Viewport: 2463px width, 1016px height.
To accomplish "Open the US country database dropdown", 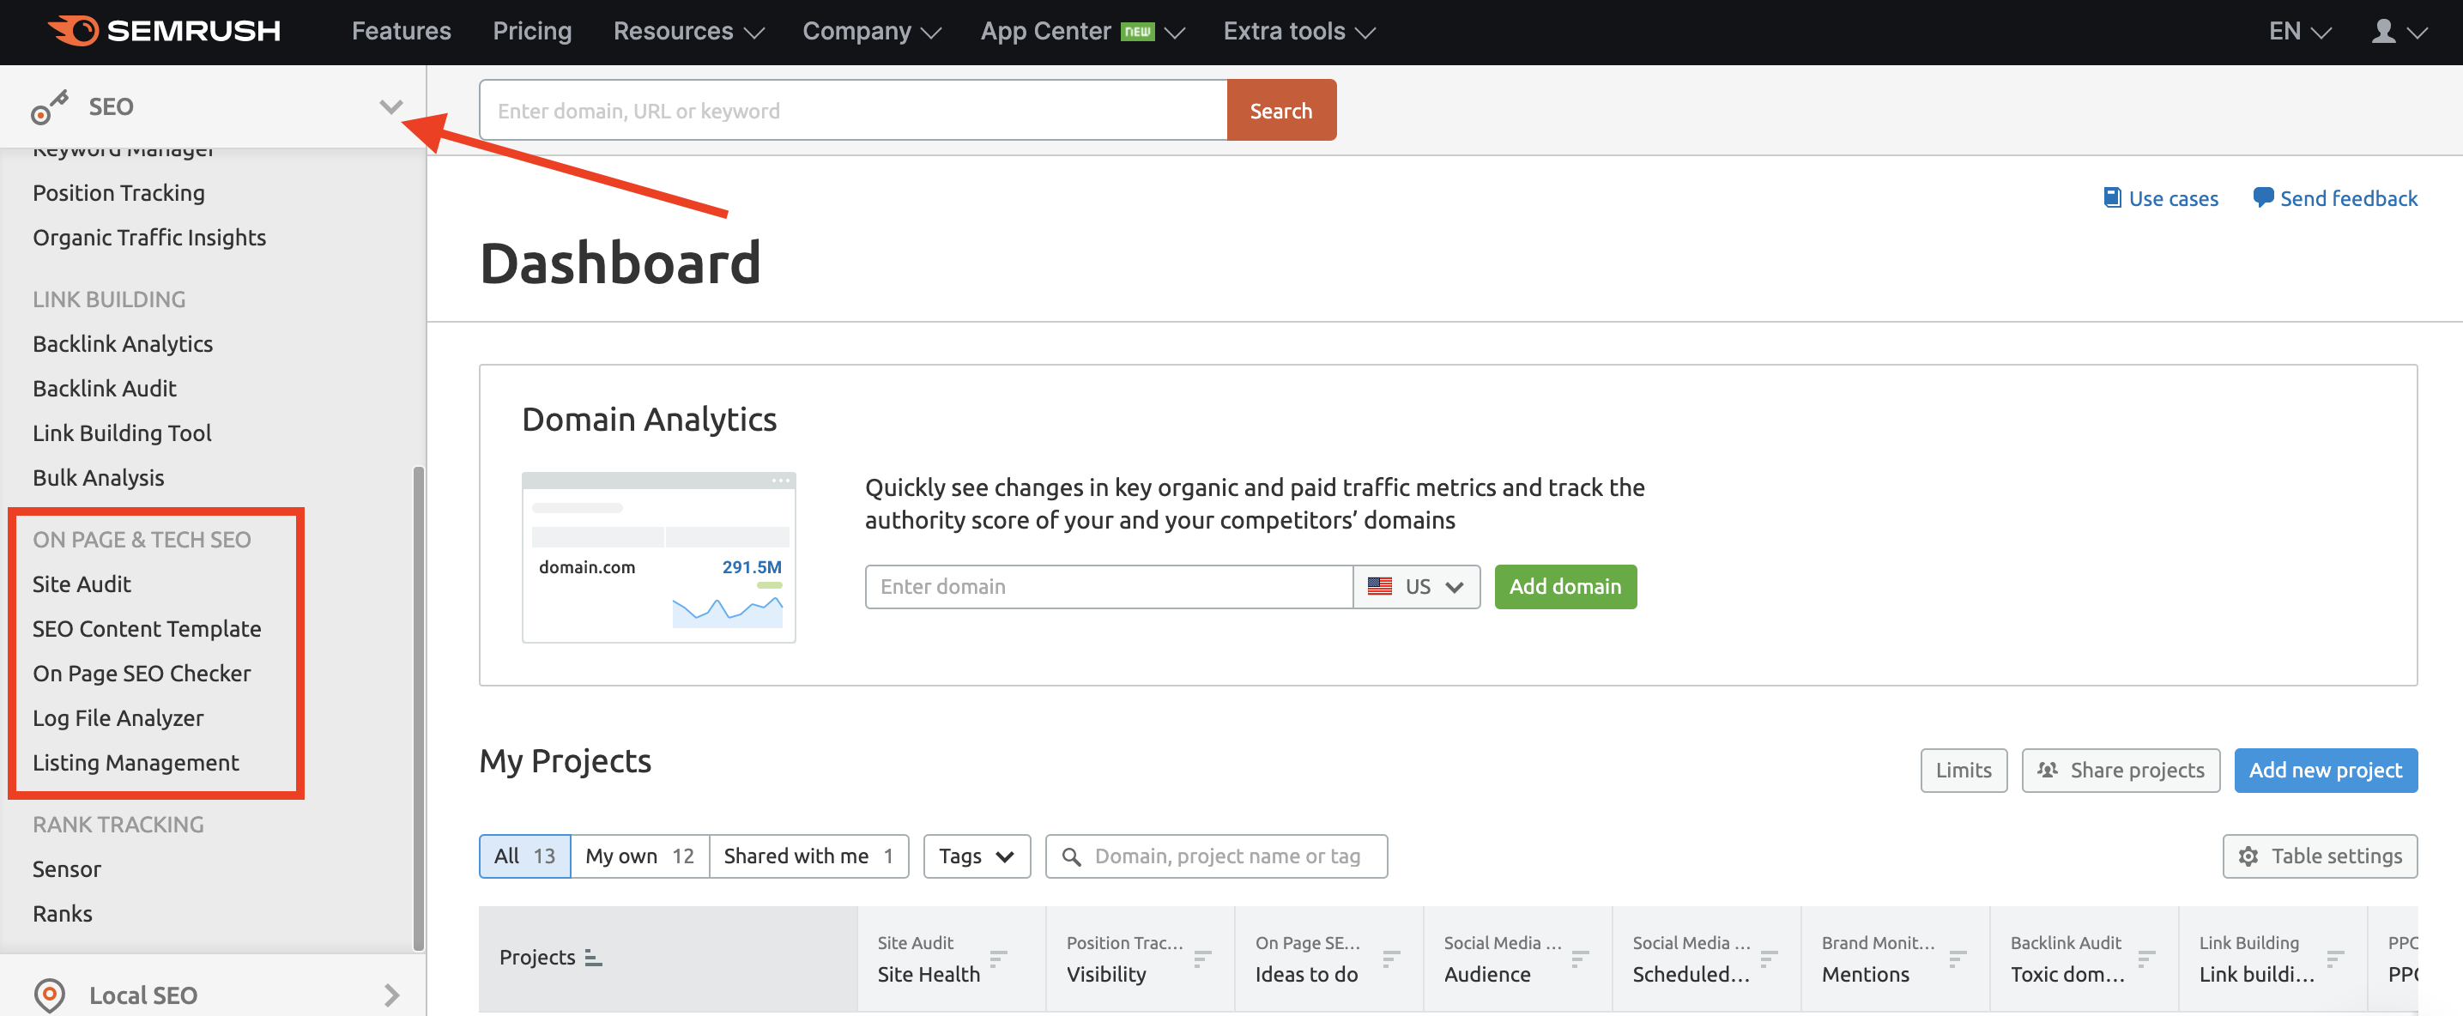I will 1417,586.
